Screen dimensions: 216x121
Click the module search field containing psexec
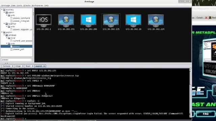click(x=17, y=60)
